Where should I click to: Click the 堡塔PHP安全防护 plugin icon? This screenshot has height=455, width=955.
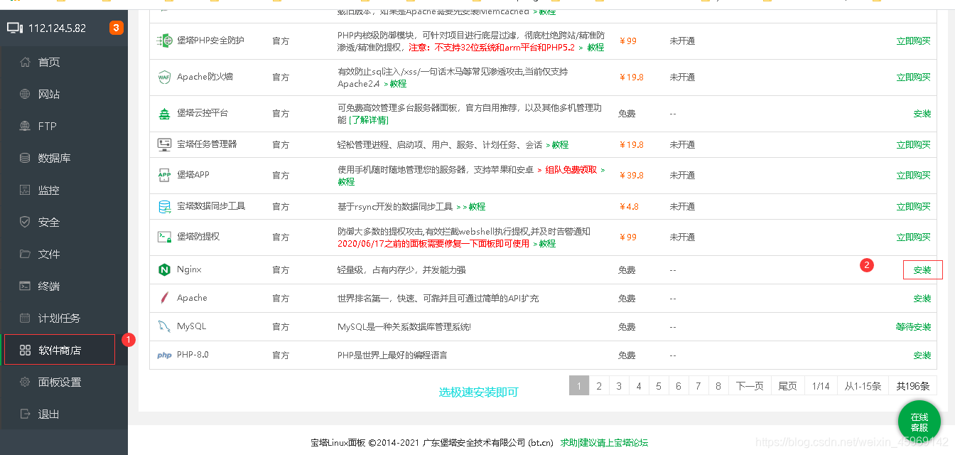coord(164,41)
